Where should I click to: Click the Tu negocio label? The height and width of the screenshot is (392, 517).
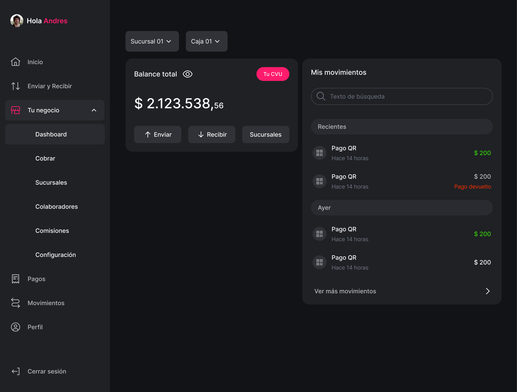click(43, 110)
